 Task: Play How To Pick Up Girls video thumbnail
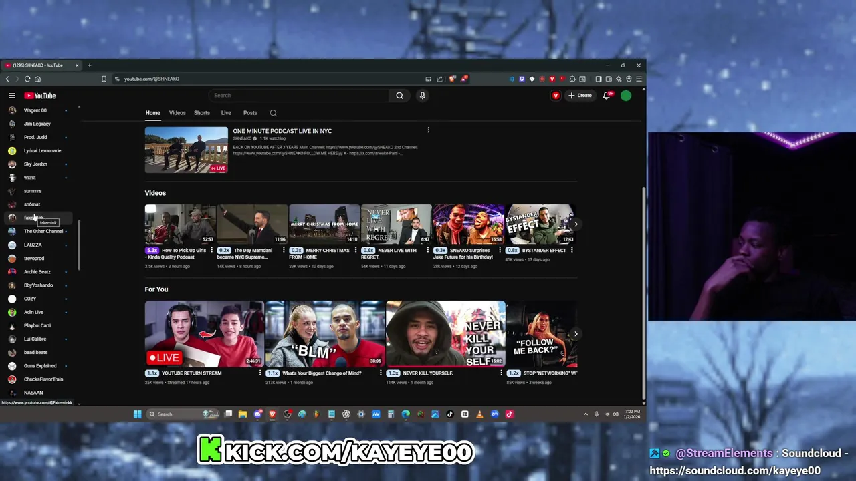click(x=180, y=224)
